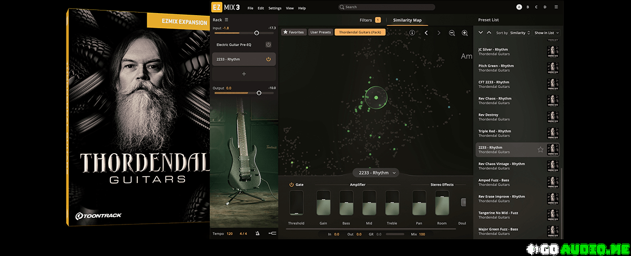Show the Similarity Map info icon
The height and width of the screenshot is (256, 631).
click(x=412, y=33)
